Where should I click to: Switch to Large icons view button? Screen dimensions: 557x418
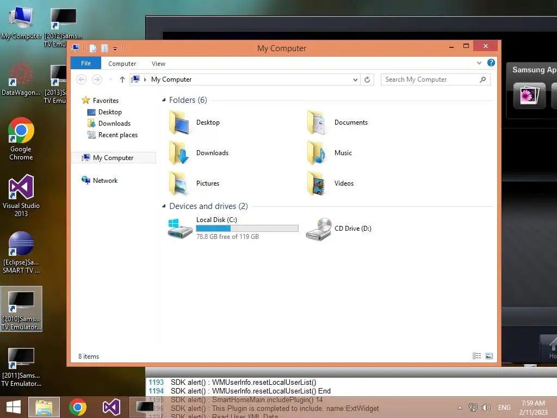[x=489, y=356]
